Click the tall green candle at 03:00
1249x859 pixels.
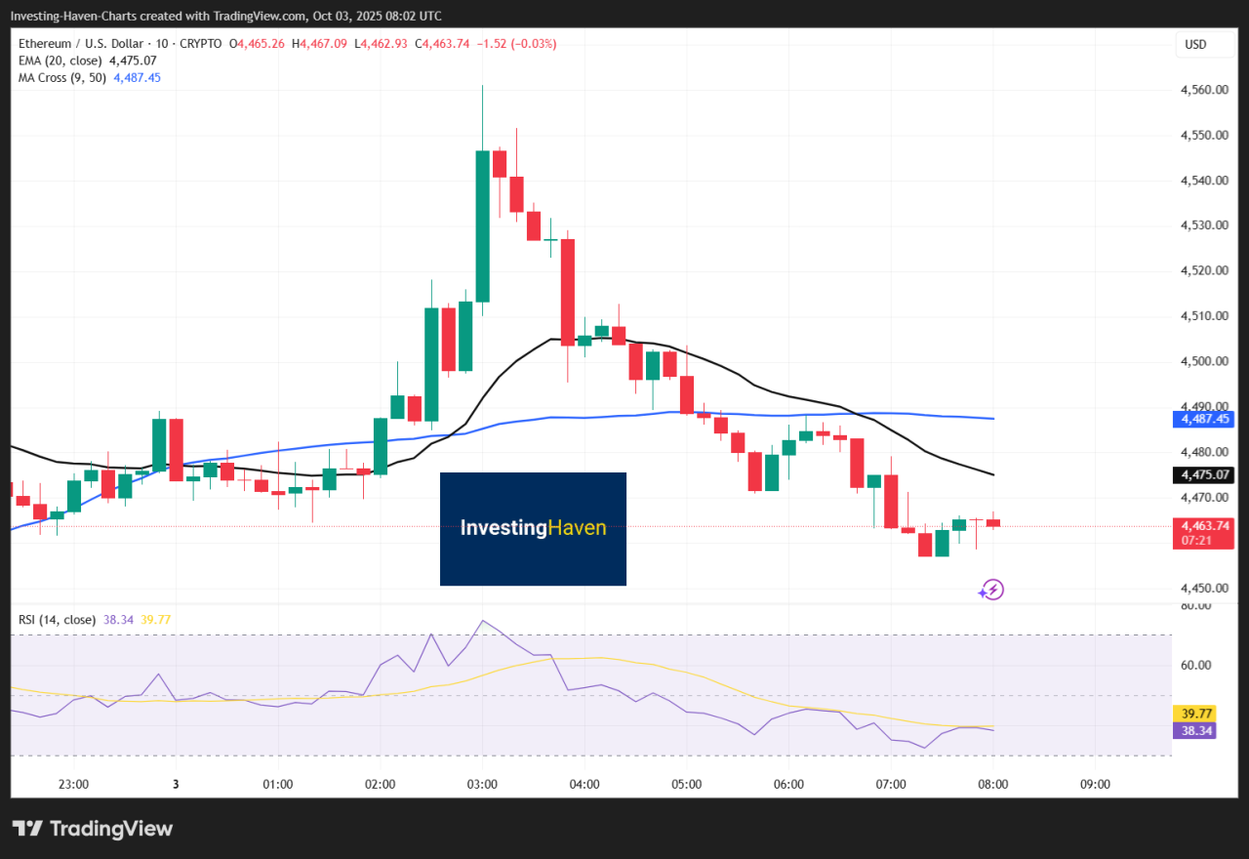(x=482, y=225)
